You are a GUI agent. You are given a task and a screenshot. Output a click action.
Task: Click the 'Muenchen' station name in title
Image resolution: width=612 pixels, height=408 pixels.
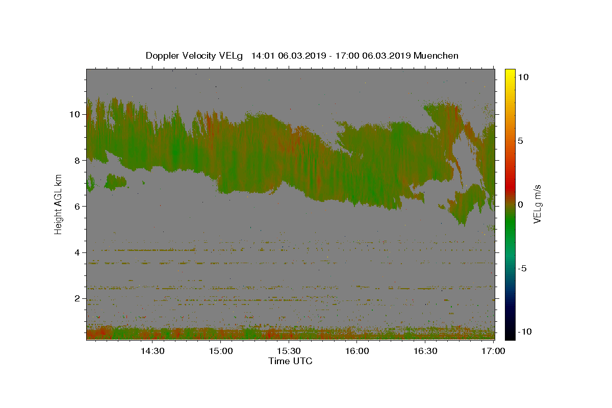(436, 56)
